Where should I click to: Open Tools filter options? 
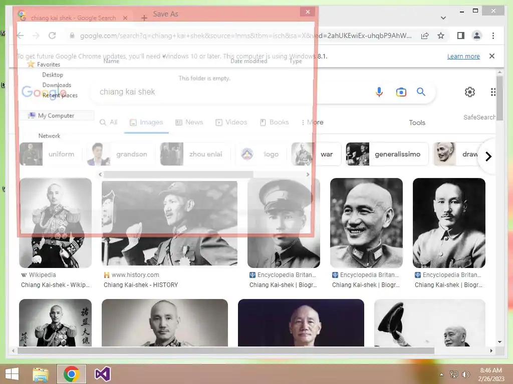tap(417, 123)
